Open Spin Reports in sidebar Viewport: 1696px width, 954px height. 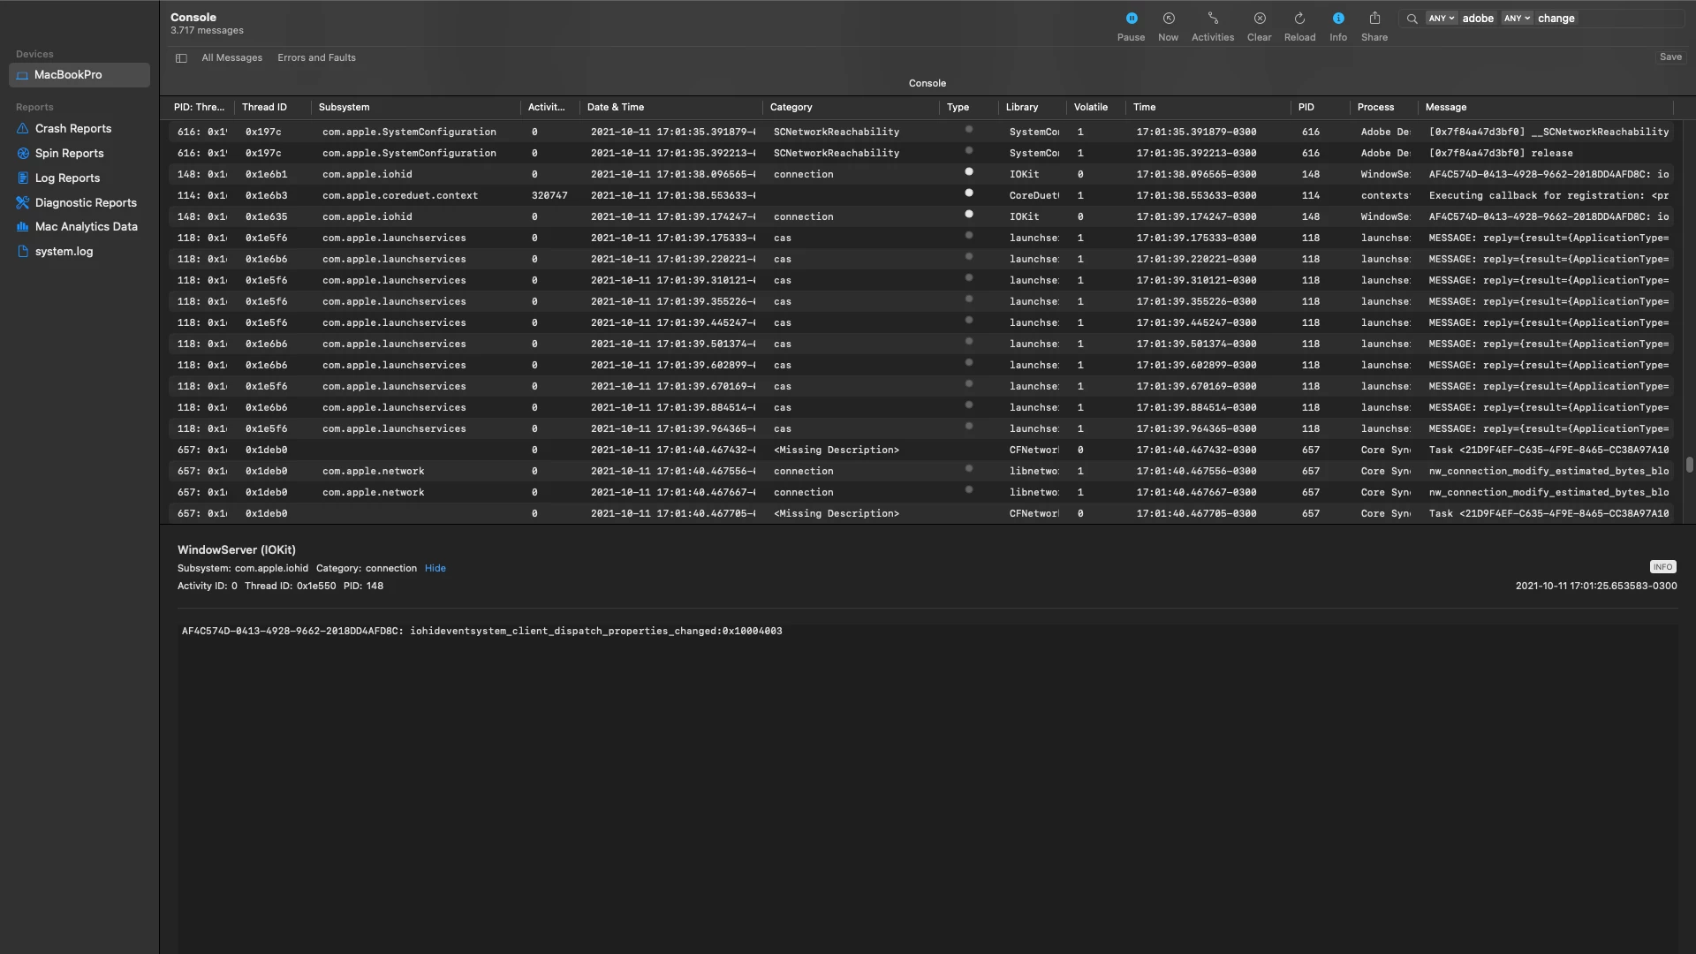tap(69, 154)
